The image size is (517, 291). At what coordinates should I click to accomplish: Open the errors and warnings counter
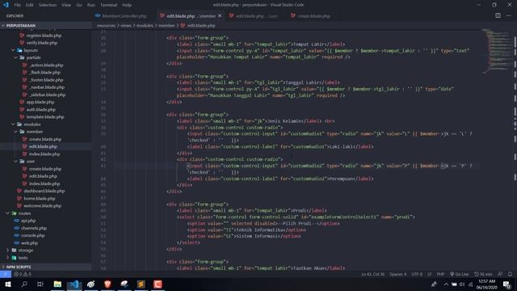click(23, 274)
